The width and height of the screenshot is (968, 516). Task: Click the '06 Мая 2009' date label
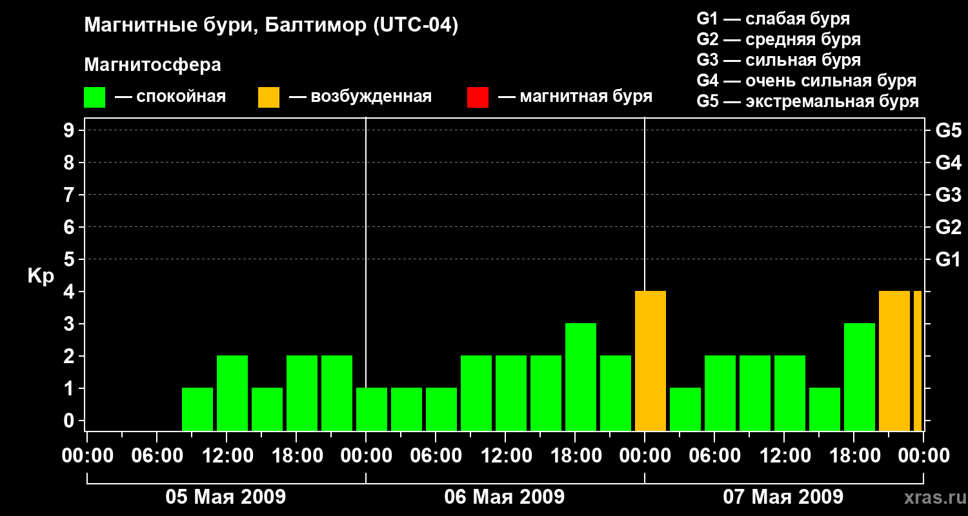(x=505, y=497)
